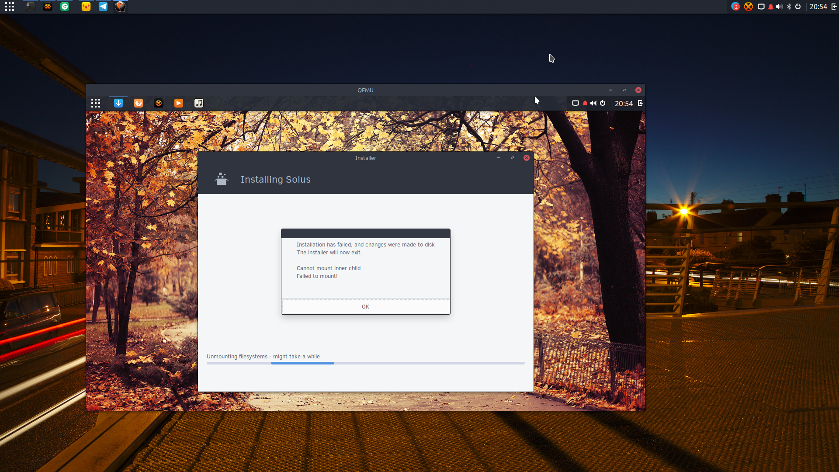Open the yellow Vivaldi-style app icon
Image resolution: width=839 pixels, height=472 pixels.
coord(86,7)
